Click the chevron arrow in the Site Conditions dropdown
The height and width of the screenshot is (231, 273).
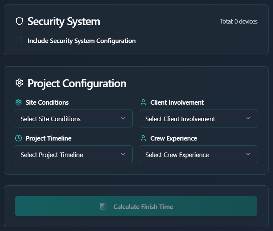click(123, 118)
